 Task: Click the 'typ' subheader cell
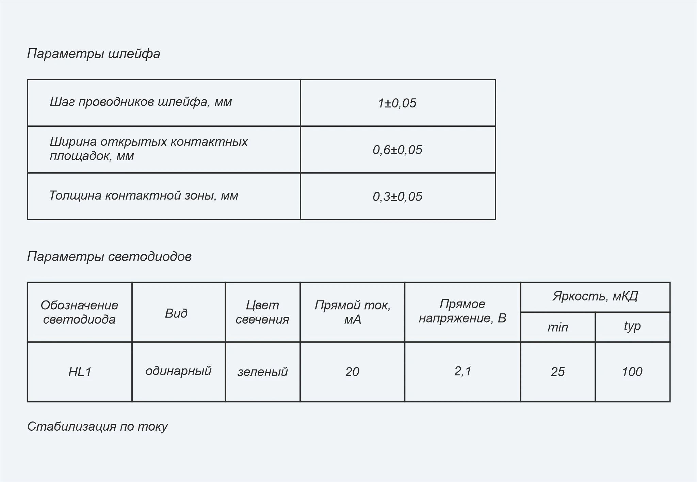(x=633, y=327)
